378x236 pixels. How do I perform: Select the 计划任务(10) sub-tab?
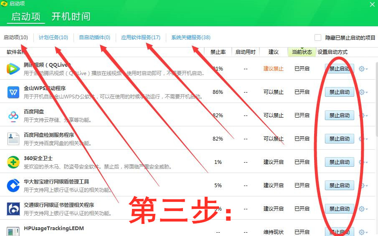pyautogui.click(x=53, y=38)
